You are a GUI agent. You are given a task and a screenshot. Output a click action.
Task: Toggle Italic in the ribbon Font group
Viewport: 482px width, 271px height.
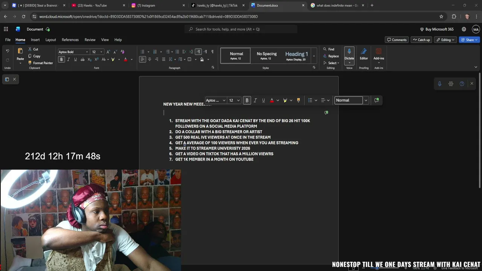69,59
